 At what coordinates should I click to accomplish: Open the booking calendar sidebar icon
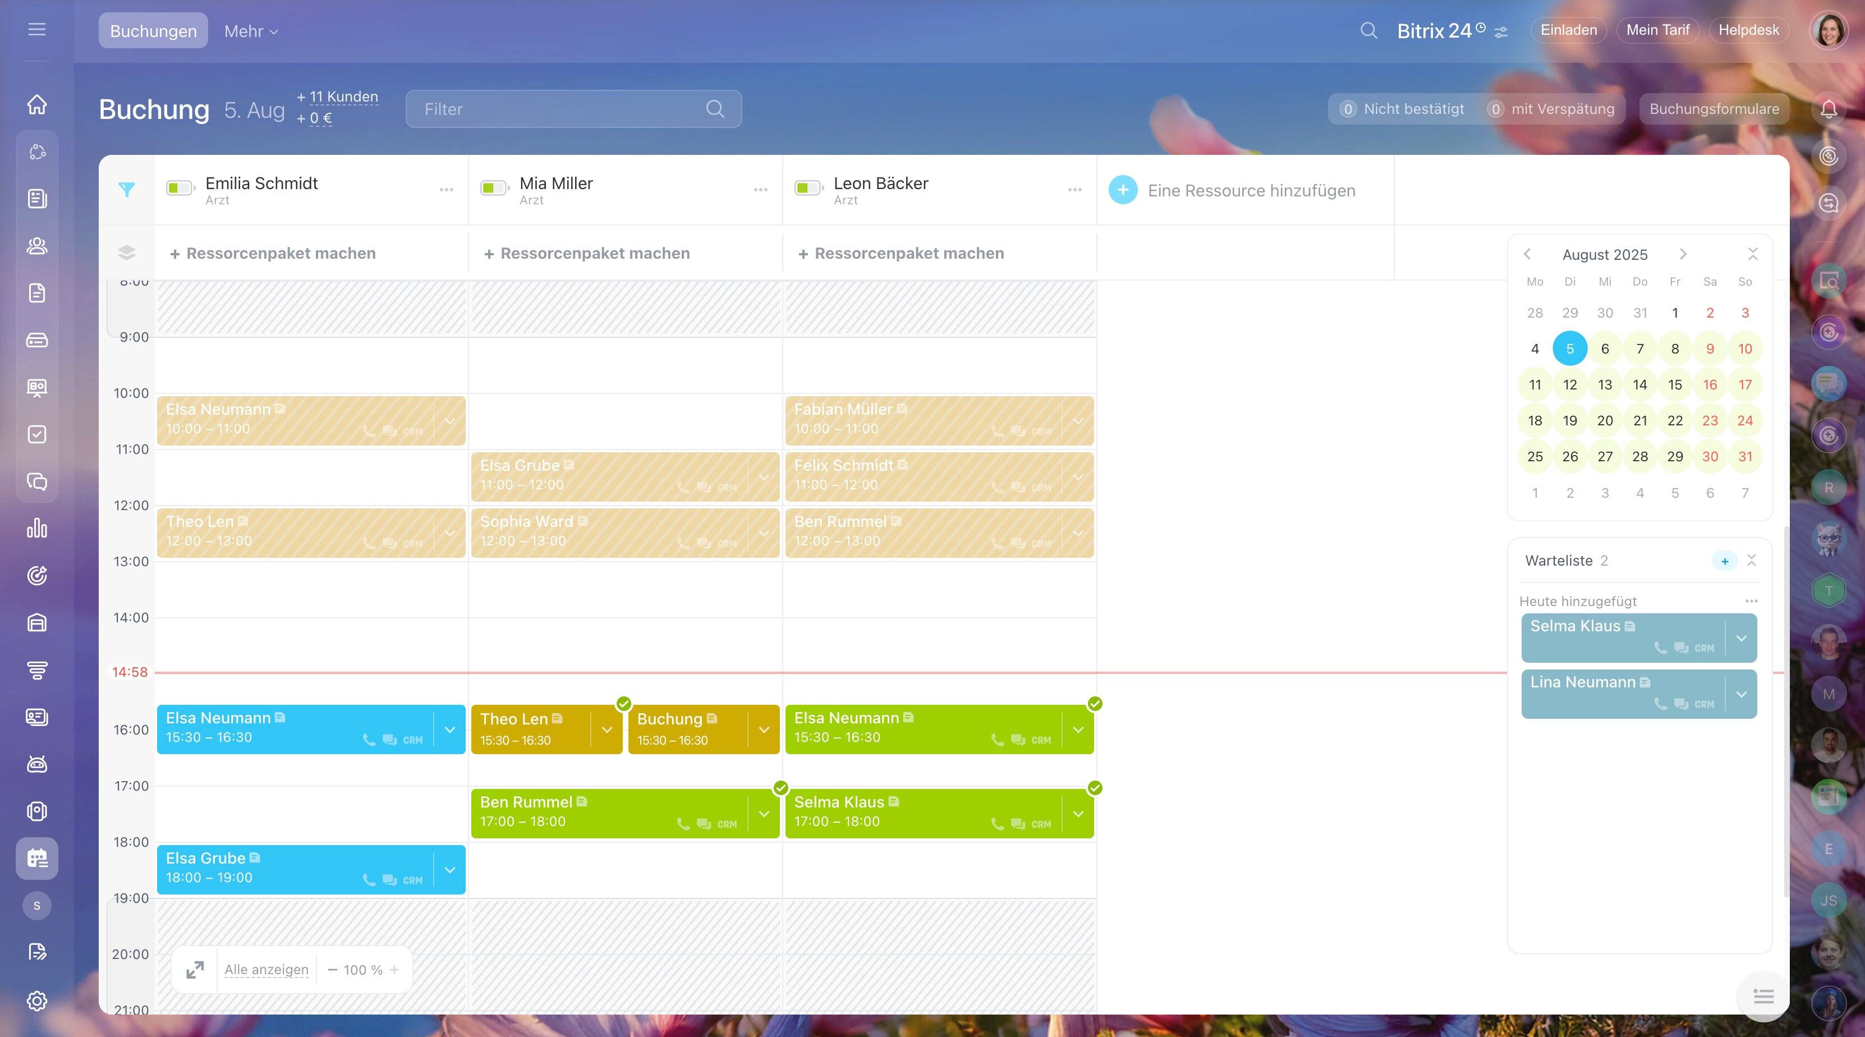(x=37, y=858)
